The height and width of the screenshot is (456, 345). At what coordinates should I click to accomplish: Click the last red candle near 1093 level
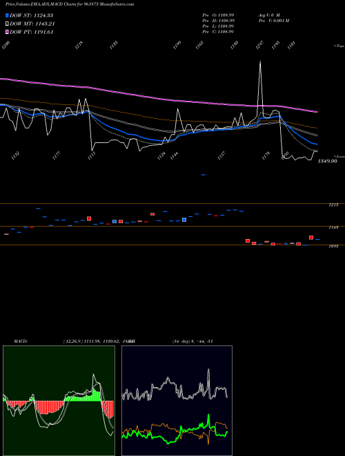(x=311, y=238)
